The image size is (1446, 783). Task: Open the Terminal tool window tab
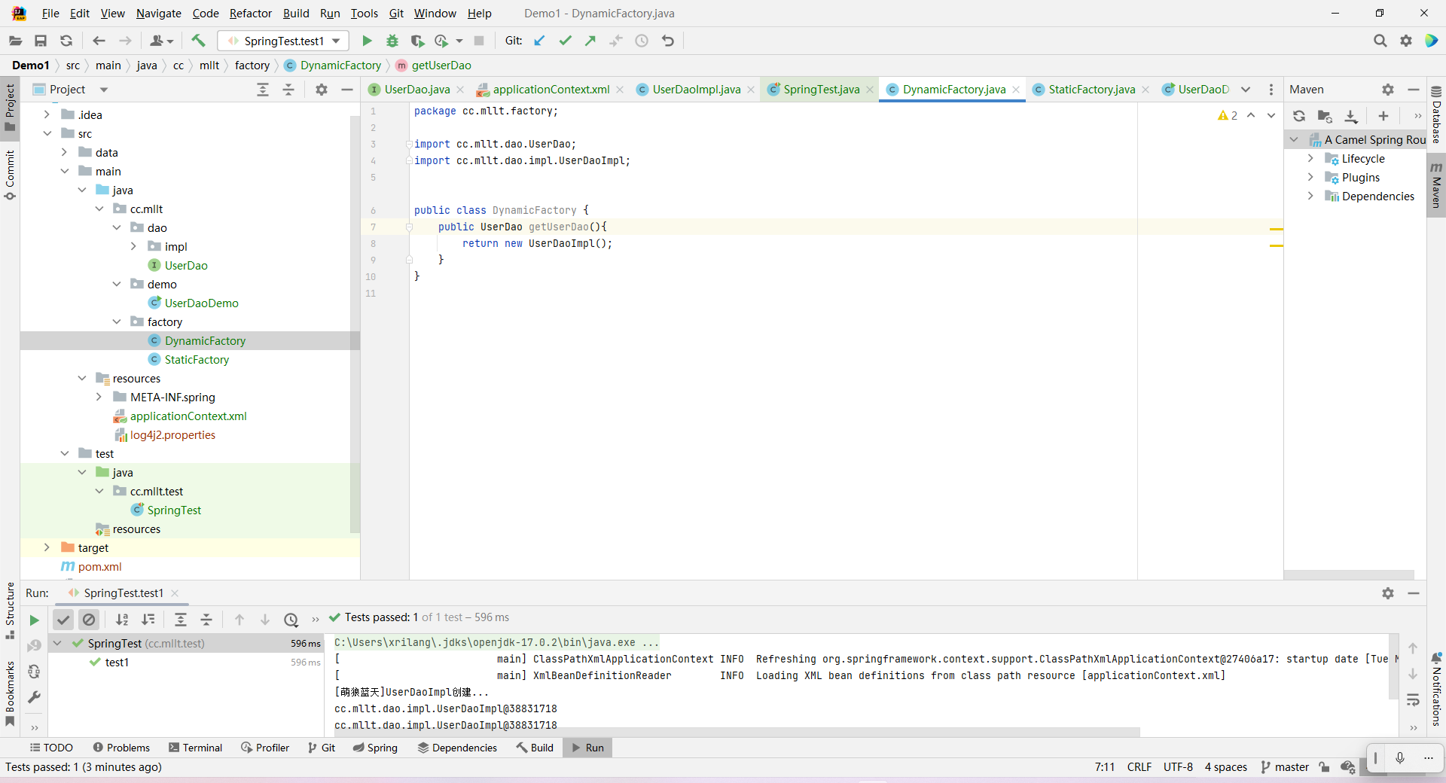coord(196,748)
